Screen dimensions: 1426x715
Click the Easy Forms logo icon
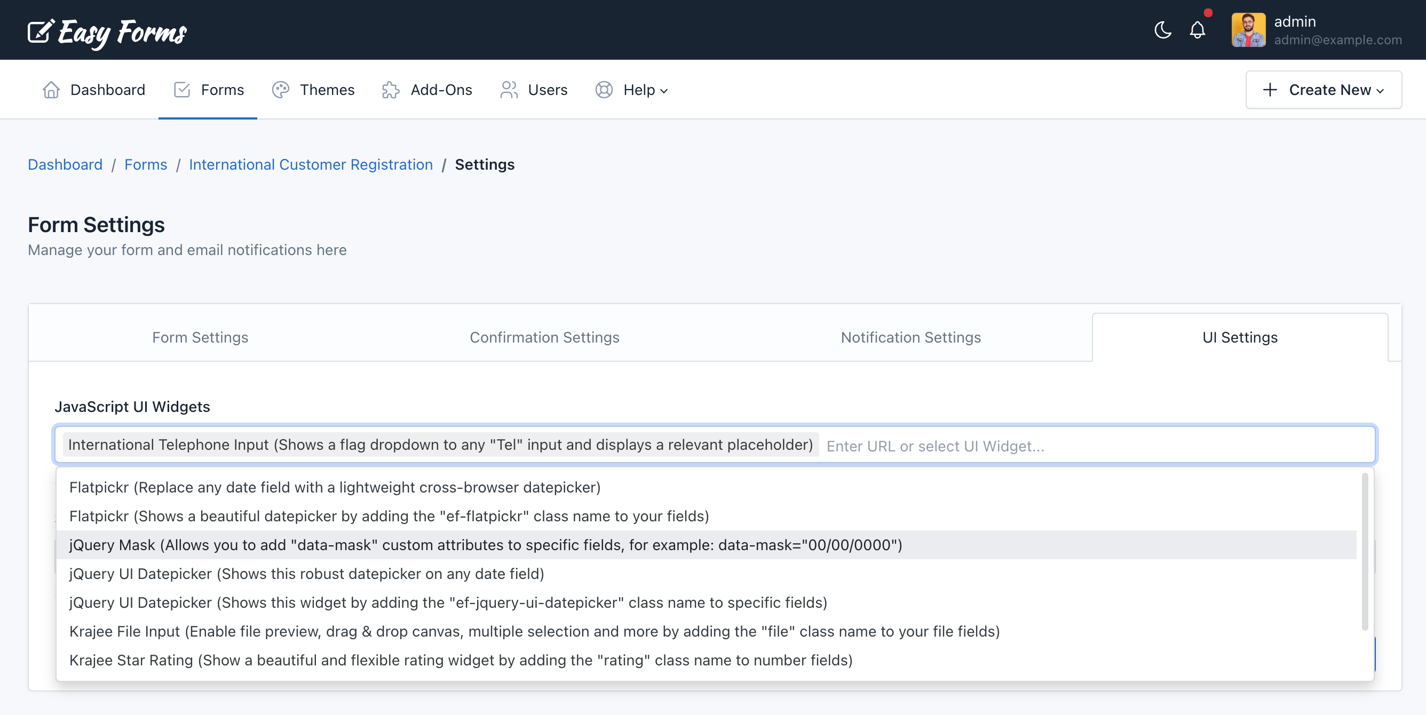41,31
